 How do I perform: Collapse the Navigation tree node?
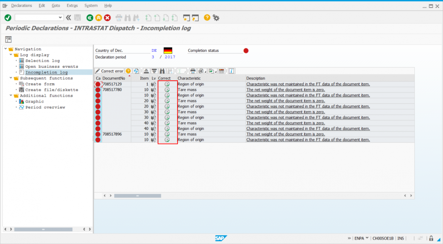(6, 48)
